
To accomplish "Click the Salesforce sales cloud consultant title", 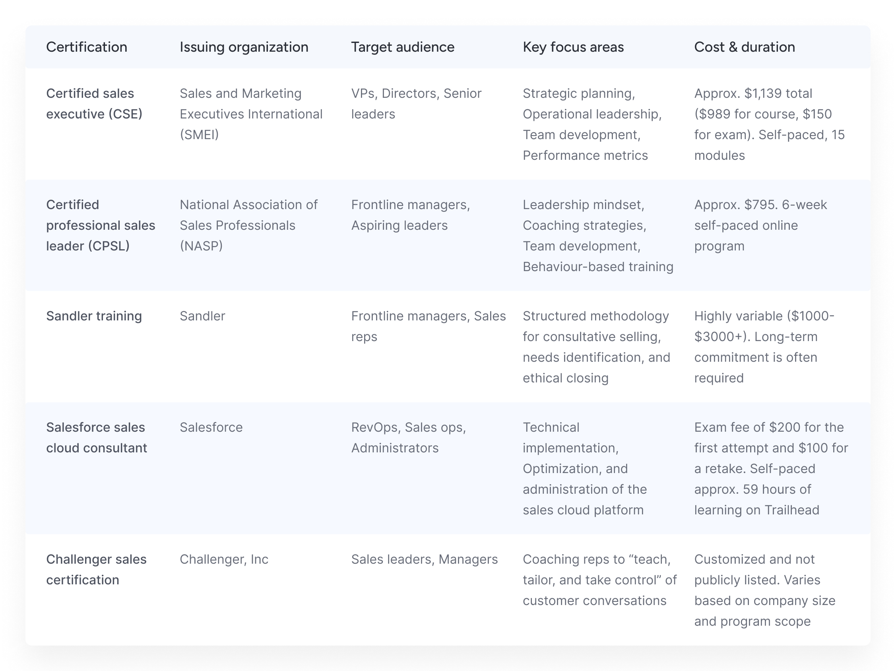I will (x=97, y=437).
